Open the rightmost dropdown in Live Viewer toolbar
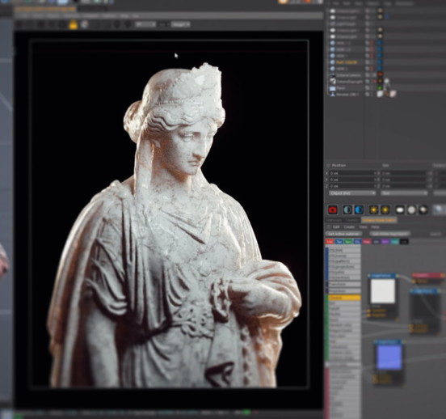 (x=180, y=25)
